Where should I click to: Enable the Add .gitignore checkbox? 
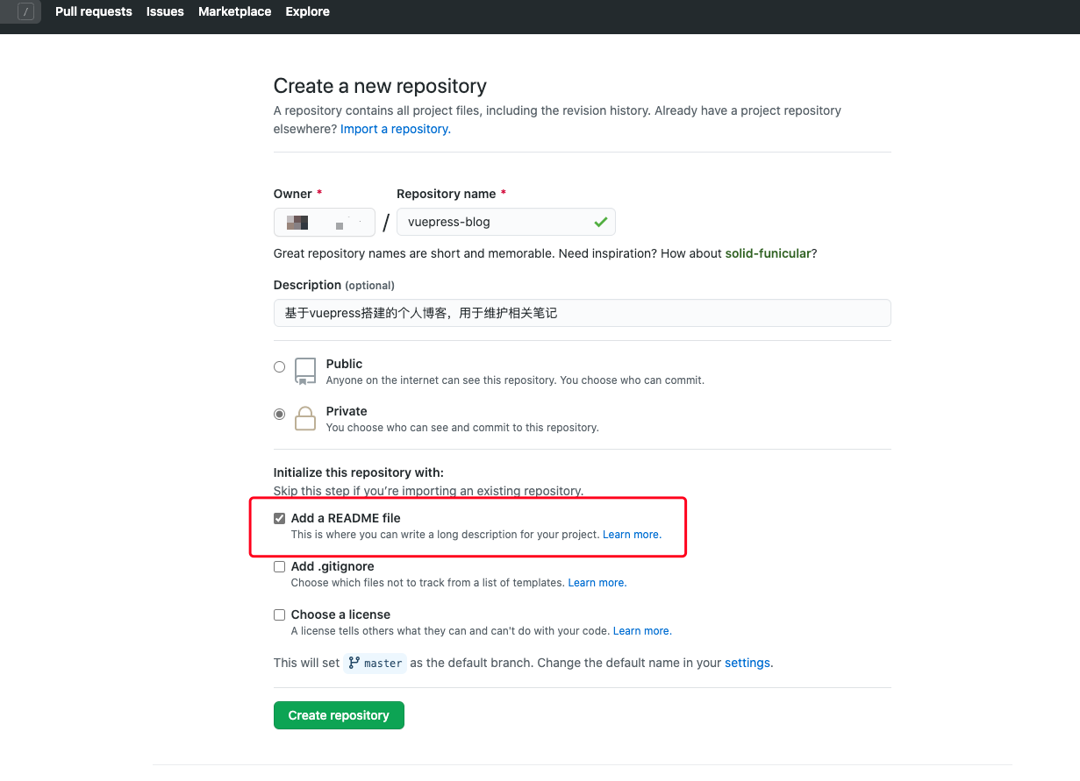click(x=280, y=567)
